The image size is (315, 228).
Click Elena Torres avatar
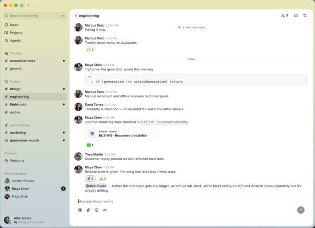(78, 107)
